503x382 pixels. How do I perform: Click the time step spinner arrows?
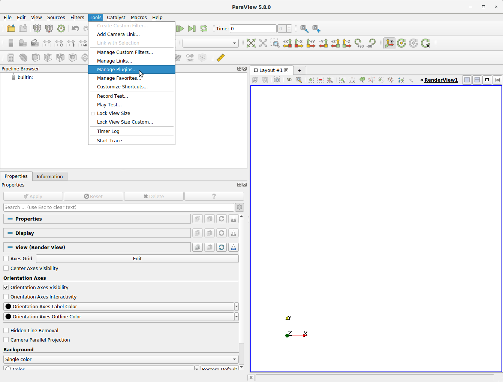tap(289, 28)
